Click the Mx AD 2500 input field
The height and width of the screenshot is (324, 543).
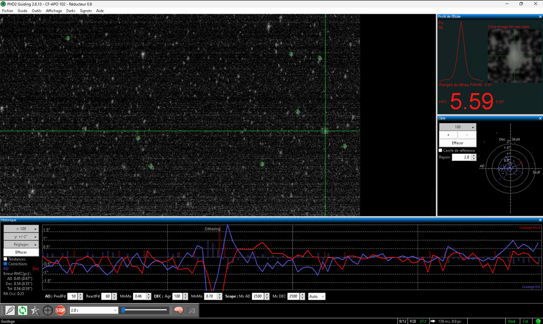pyautogui.click(x=258, y=296)
